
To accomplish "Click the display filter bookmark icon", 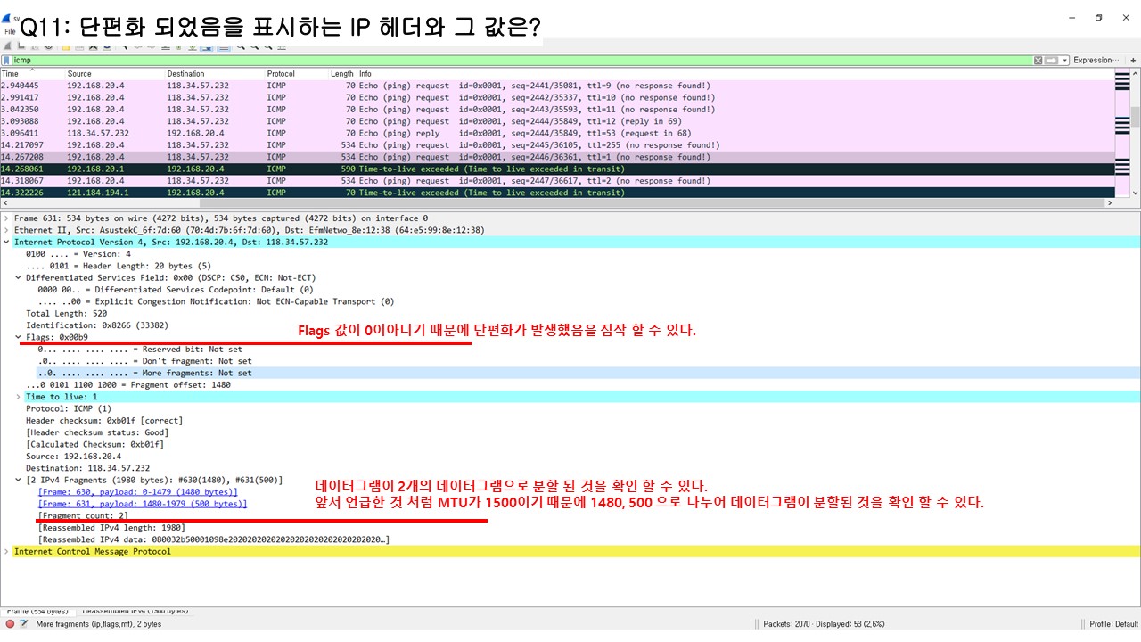I will [6, 61].
